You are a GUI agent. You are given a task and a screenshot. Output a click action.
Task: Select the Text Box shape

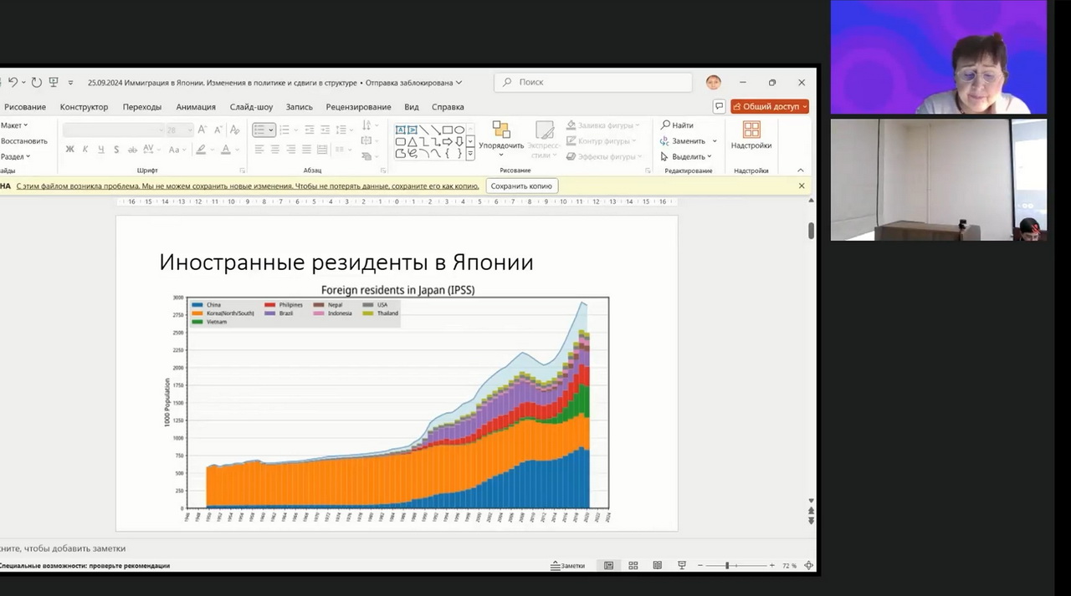(x=400, y=130)
